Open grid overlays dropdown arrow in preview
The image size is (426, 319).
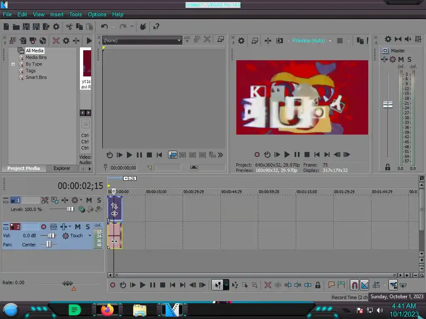click(349, 41)
